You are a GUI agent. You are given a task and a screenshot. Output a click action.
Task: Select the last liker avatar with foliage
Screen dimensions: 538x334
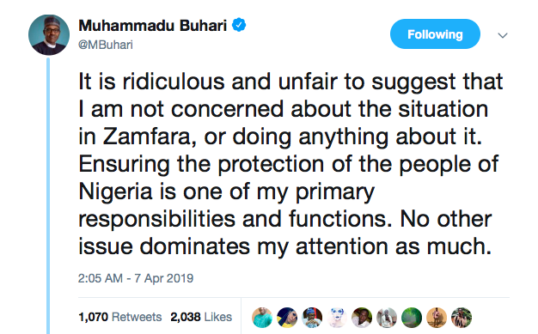[x=462, y=318]
